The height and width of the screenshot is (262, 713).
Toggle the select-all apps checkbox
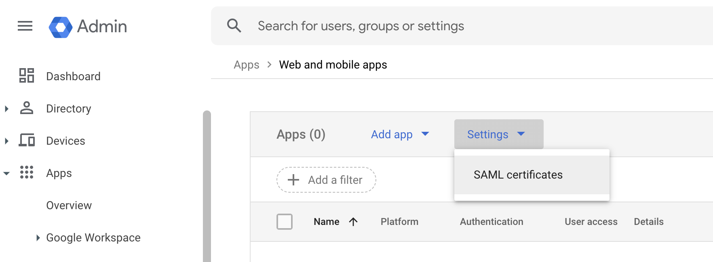pos(285,222)
